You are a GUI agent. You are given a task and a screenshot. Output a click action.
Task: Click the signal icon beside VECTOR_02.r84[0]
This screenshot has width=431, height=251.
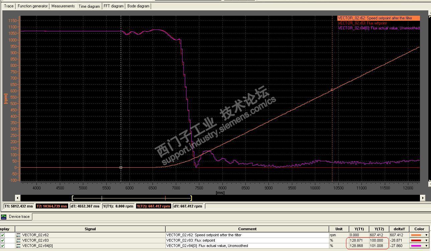click(19, 246)
